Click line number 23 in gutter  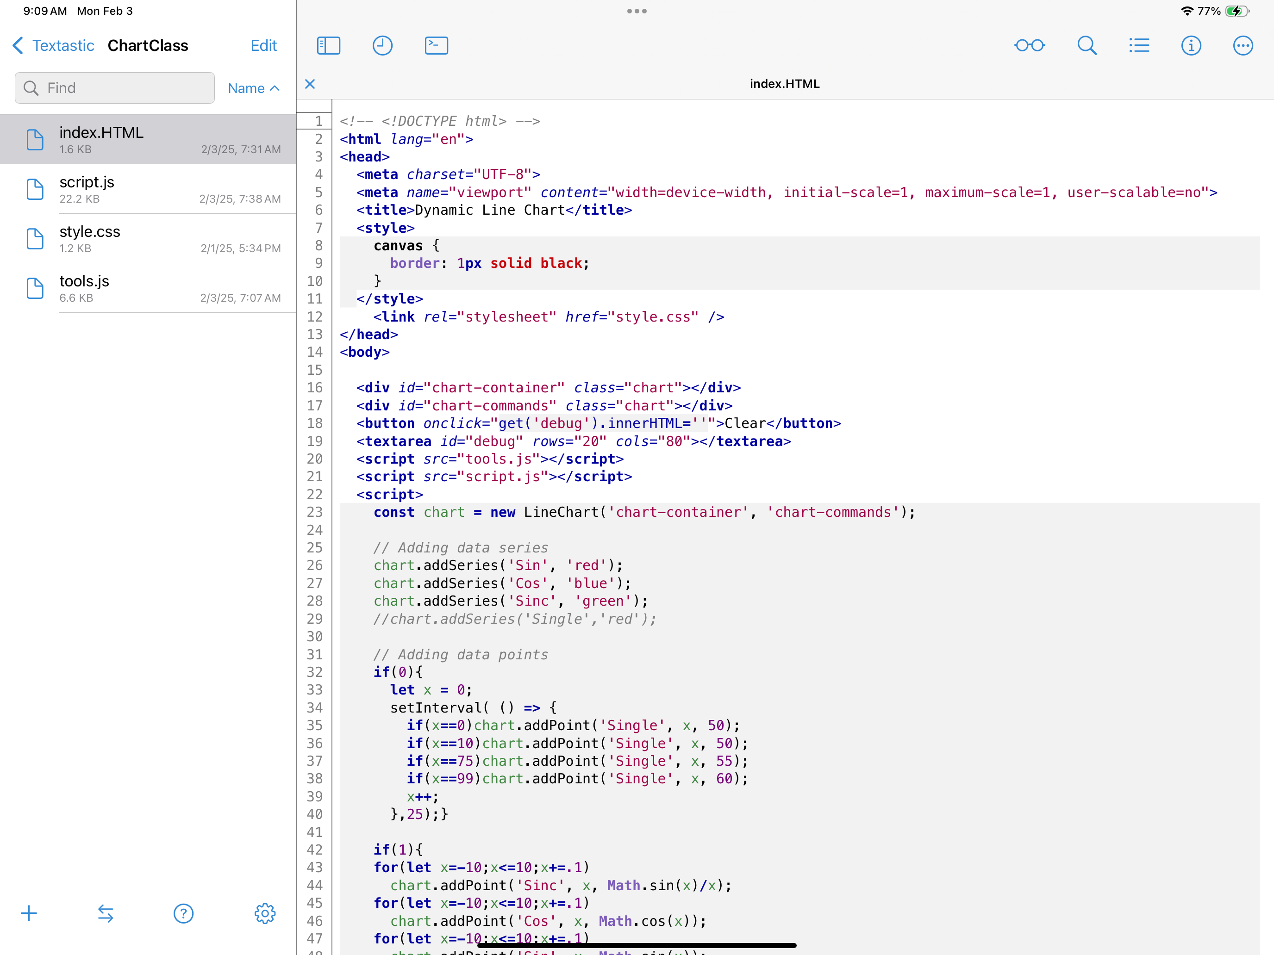coord(314,512)
